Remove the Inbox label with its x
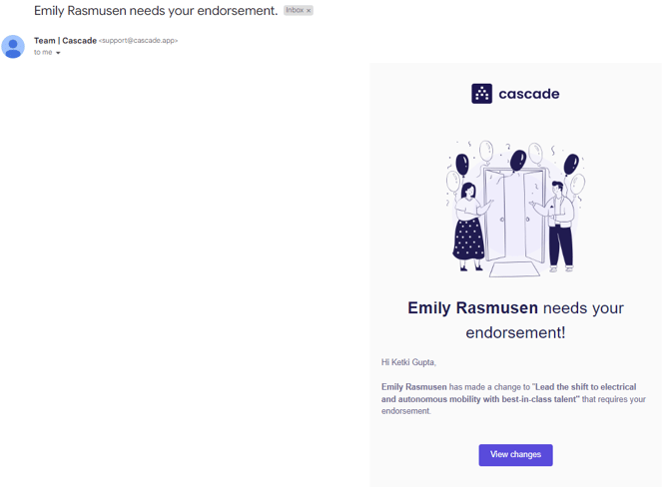Screen dimensions: 669x487 [309, 11]
